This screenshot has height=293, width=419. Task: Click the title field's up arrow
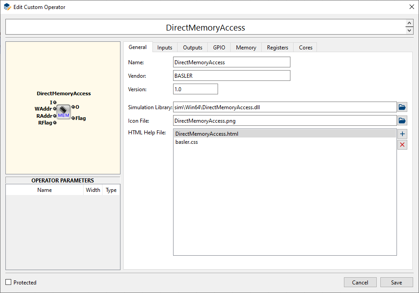[409, 23]
